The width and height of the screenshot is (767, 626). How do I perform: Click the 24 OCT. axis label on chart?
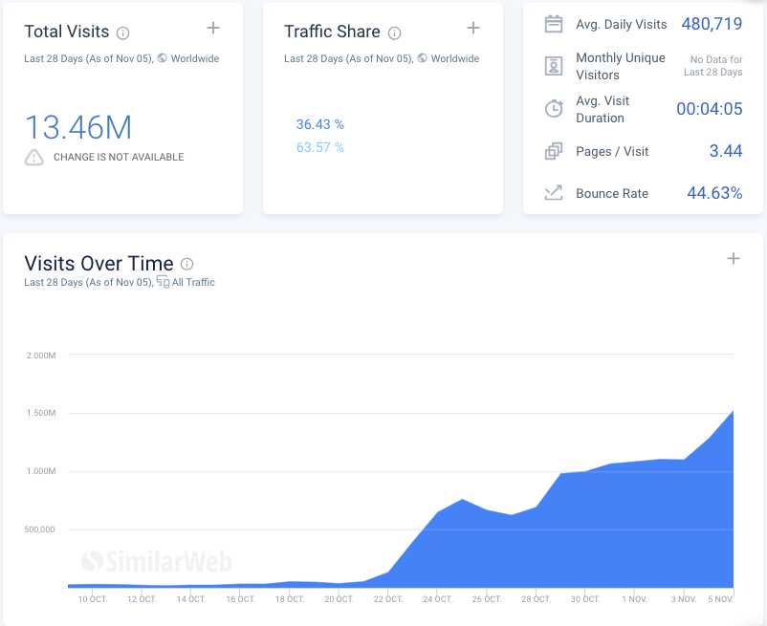pyautogui.click(x=437, y=599)
